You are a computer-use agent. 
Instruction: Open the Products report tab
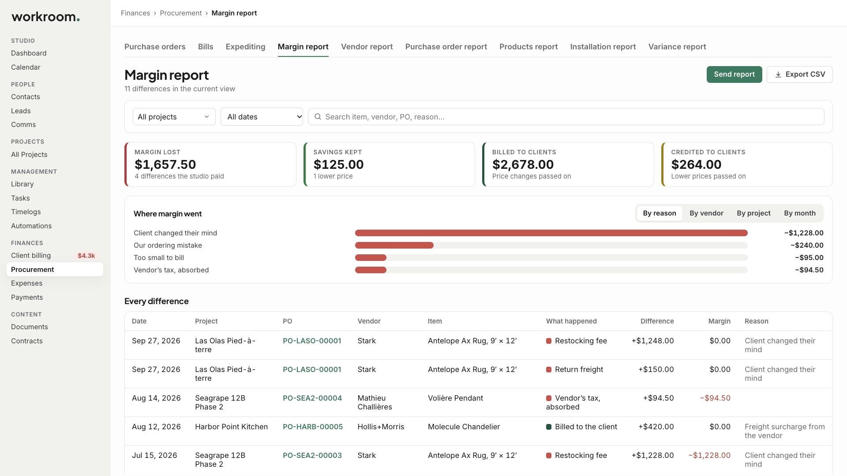pos(528,47)
